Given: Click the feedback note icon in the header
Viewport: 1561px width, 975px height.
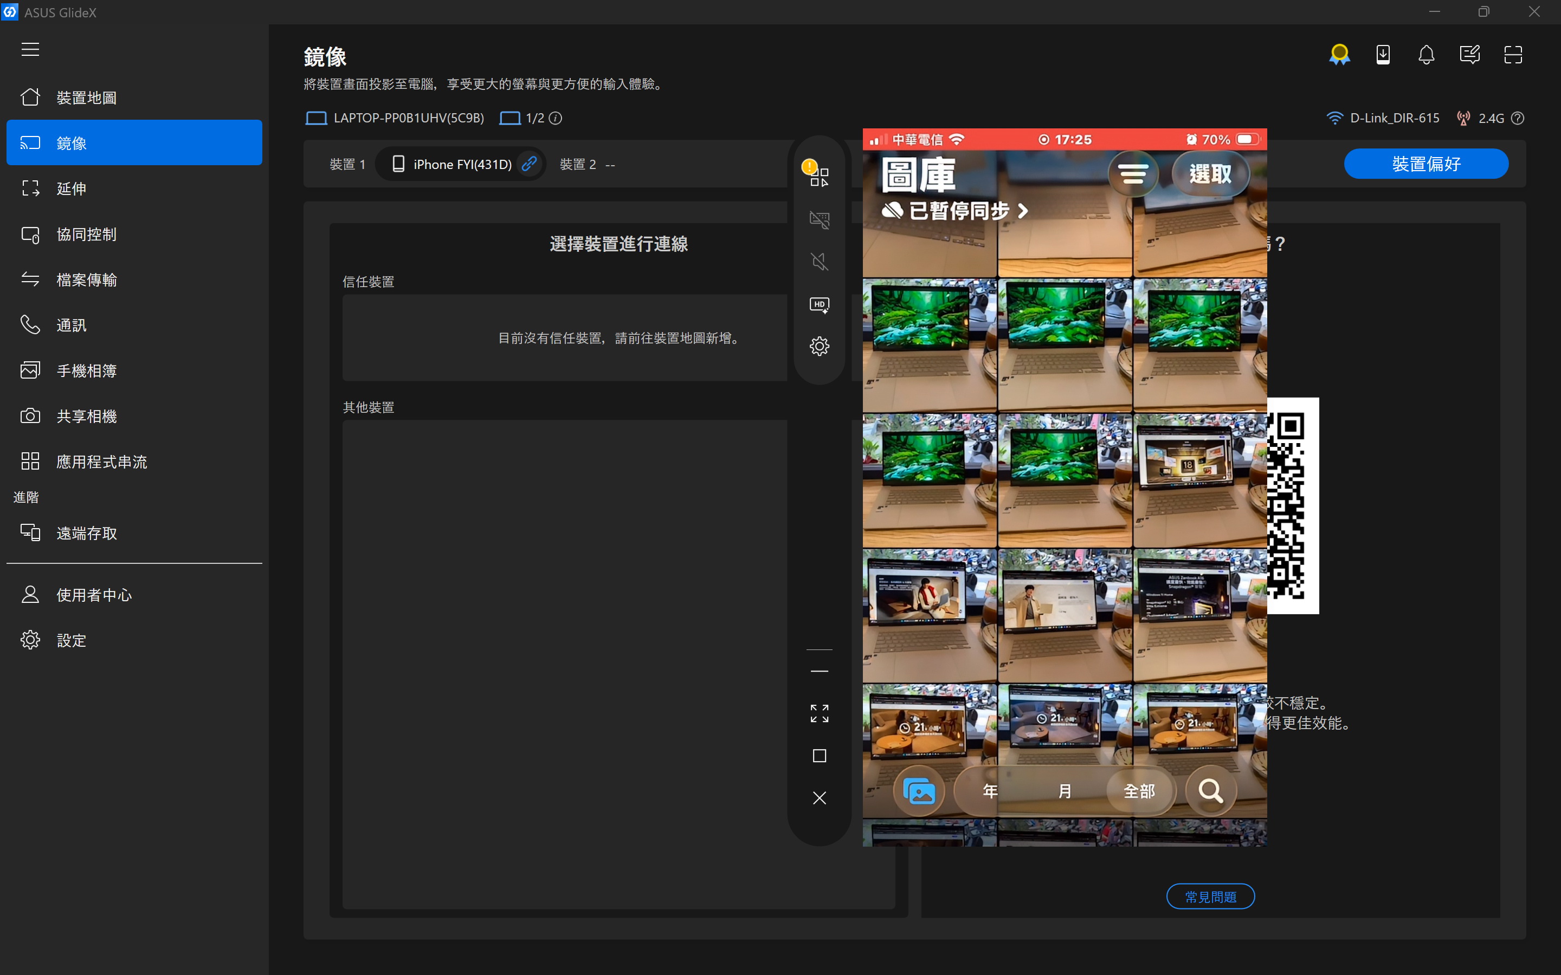Looking at the screenshot, I should tap(1469, 55).
